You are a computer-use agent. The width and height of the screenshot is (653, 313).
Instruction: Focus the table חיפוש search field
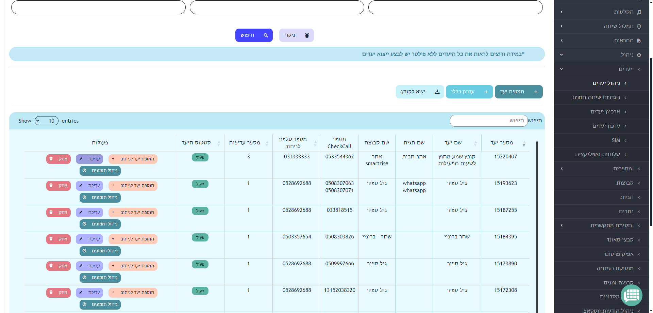pyautogui.click(x=489, y=121)
